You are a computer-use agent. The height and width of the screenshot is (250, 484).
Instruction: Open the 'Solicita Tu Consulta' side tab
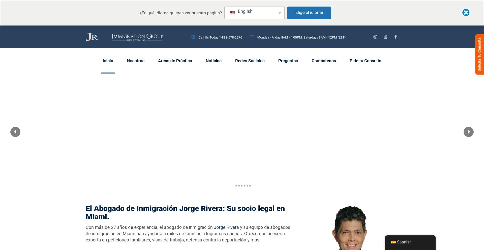click(x=479, y=54)
